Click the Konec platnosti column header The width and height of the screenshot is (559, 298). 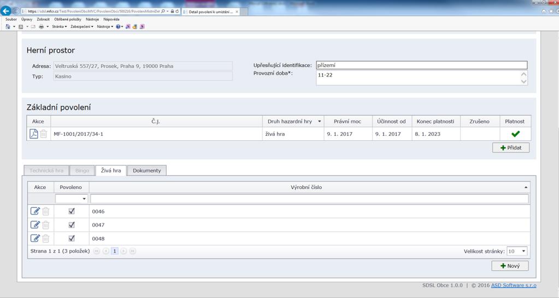pyautogui.click(x=436, y=121)
